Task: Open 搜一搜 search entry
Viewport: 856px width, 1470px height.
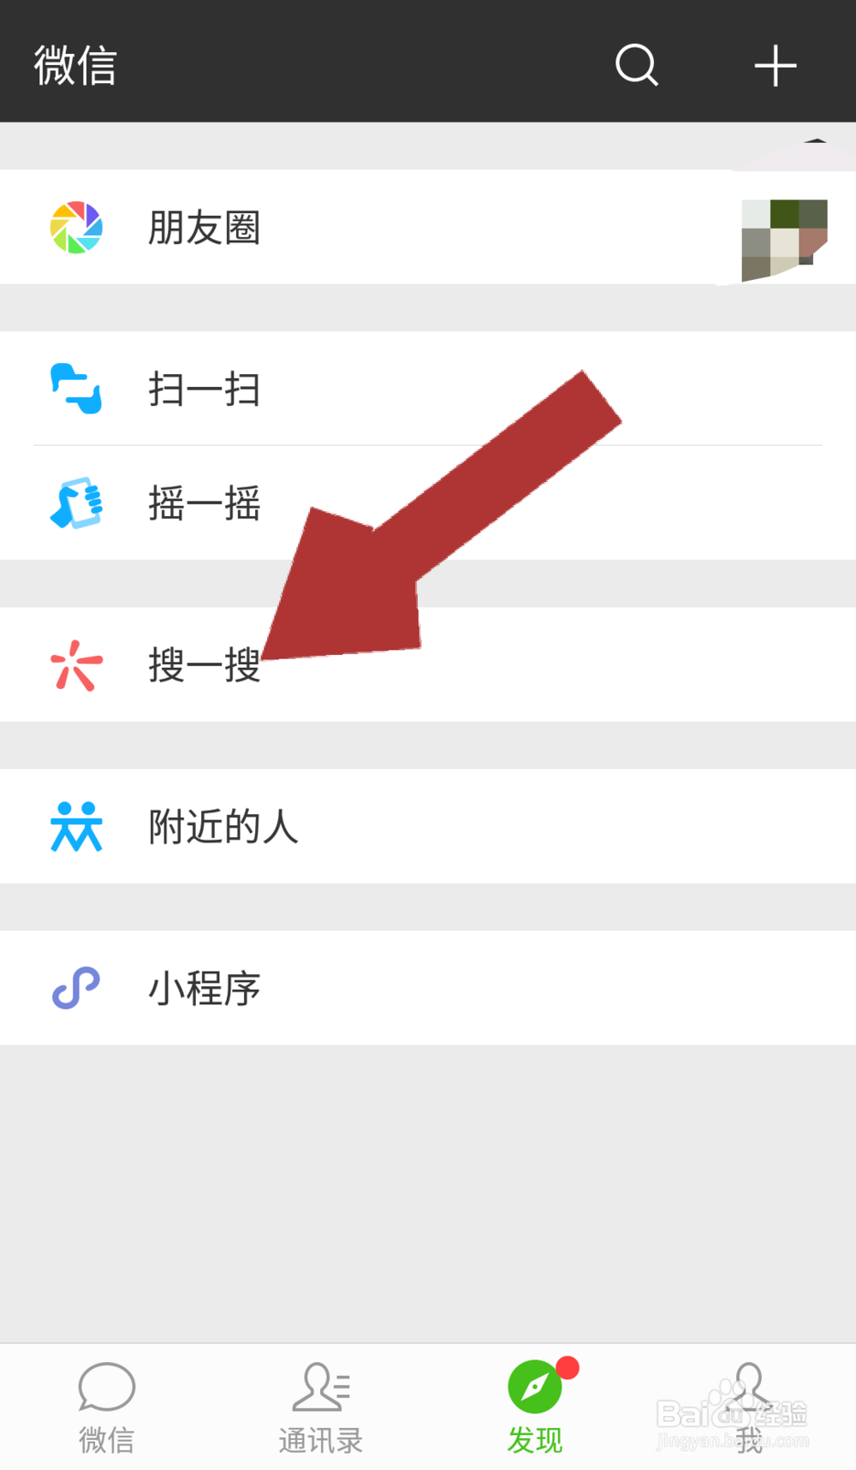Action: 428,664
